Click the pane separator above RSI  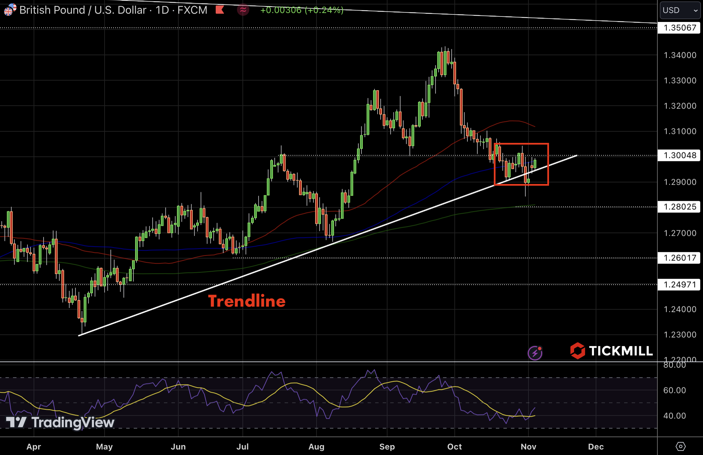click(x=329, y=361)
